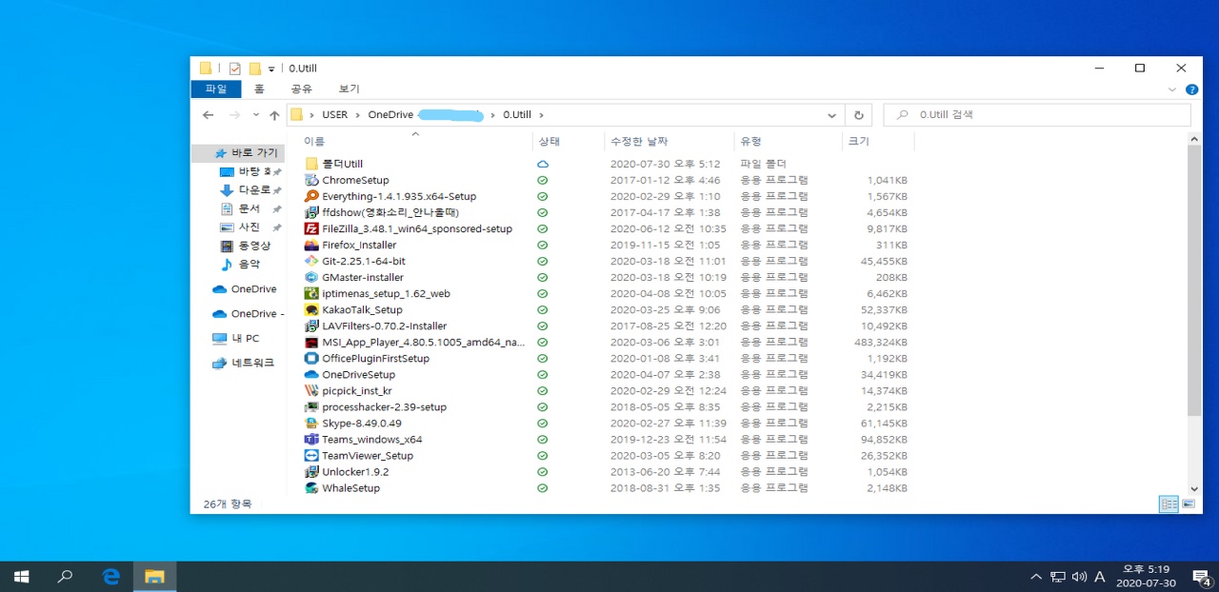Select the Teams_windows_x64 file icon
The width and height of the screenshot is (1219, 592).
tap(311, 439)
